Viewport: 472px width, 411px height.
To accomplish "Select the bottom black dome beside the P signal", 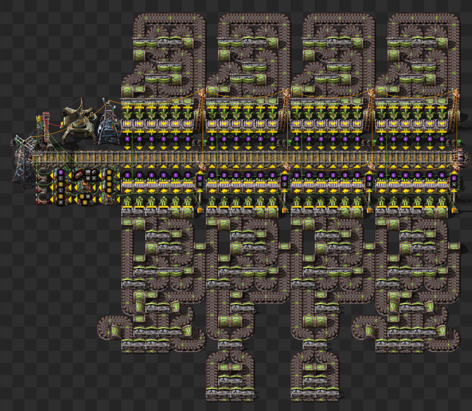I will point(43,195).
